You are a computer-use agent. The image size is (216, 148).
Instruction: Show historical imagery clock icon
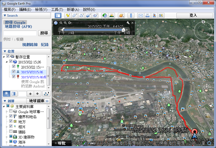point(105,16)
